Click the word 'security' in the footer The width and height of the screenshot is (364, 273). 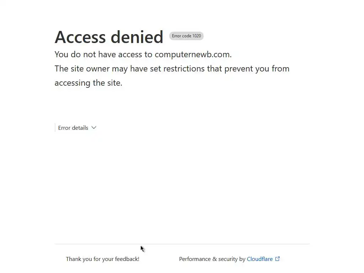[x=228, y=259]
